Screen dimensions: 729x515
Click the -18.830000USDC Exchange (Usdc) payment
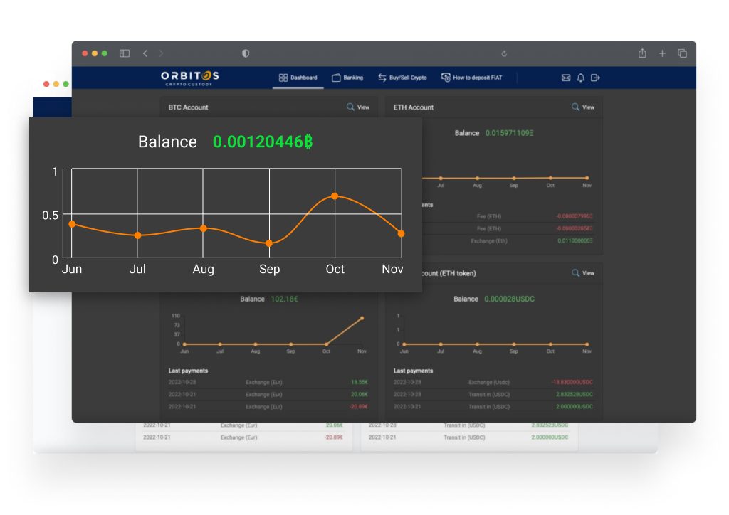click(572, 382)
